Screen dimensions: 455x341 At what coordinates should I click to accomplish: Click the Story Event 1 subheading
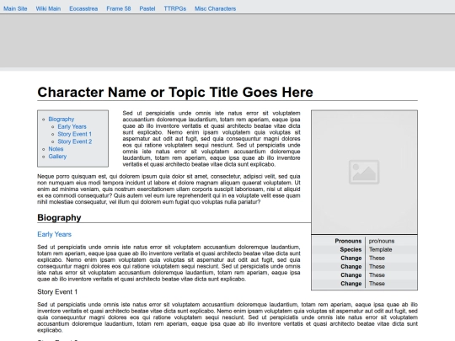pos(57,292)
